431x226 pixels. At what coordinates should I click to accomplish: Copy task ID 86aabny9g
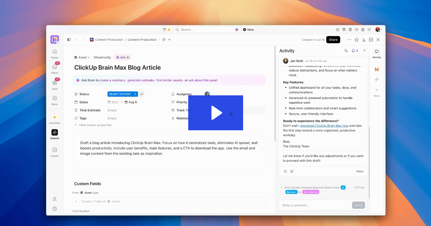click(102, 57)
